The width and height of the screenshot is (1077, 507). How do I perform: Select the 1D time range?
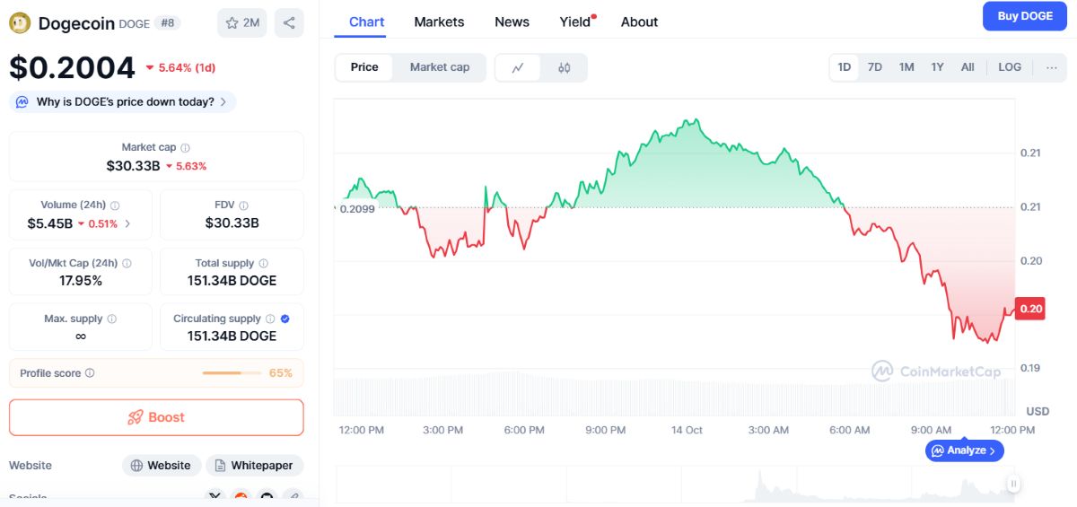[845, 67]
